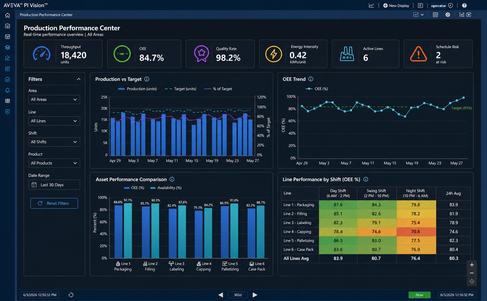487x301 pixels.
Task: Click the shield plus icon in sidebar
Action: 8,112
